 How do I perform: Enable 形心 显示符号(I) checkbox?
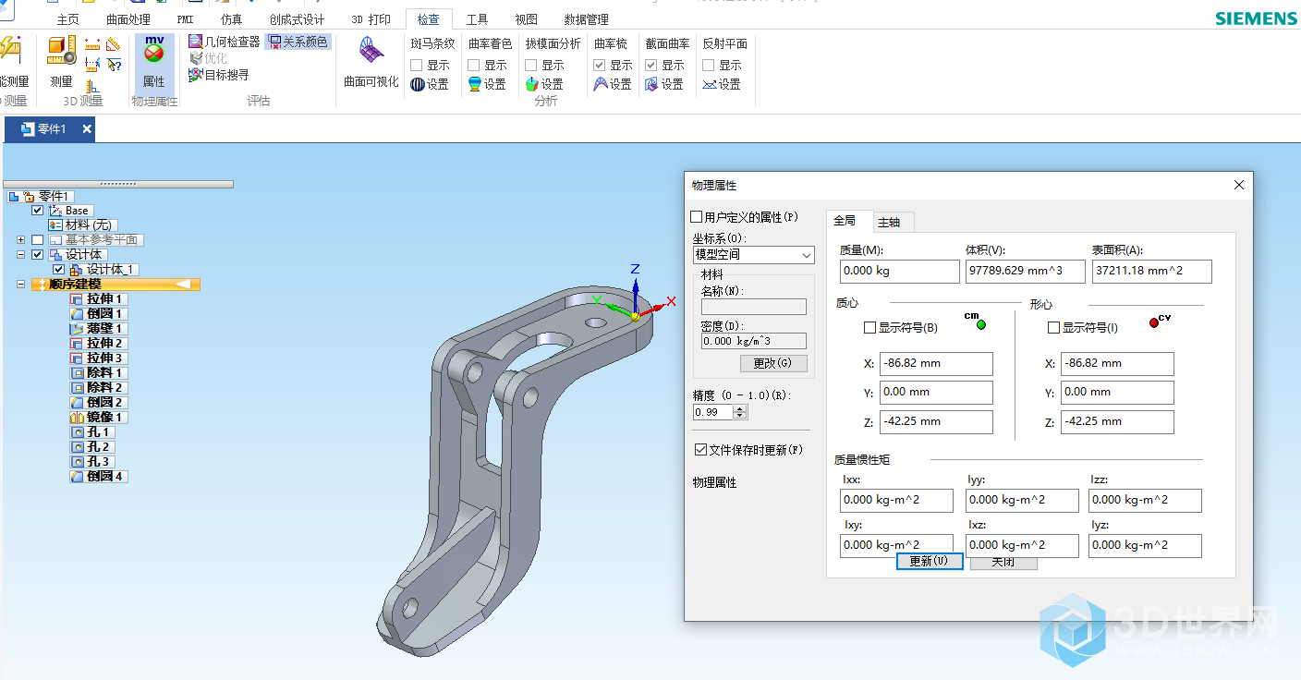[x=1054, y=328]
